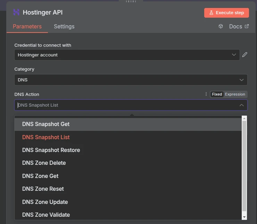Screen dimensions: 257x224
Task: Select DNS Zone Validate from list
Action: (x=46, y=215)
